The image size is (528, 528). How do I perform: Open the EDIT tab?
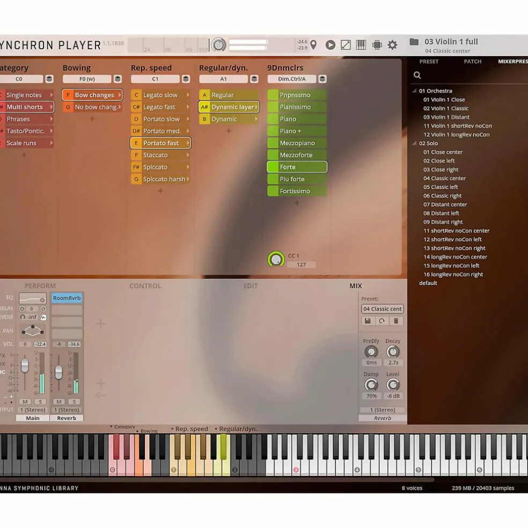tap(251, 286)
